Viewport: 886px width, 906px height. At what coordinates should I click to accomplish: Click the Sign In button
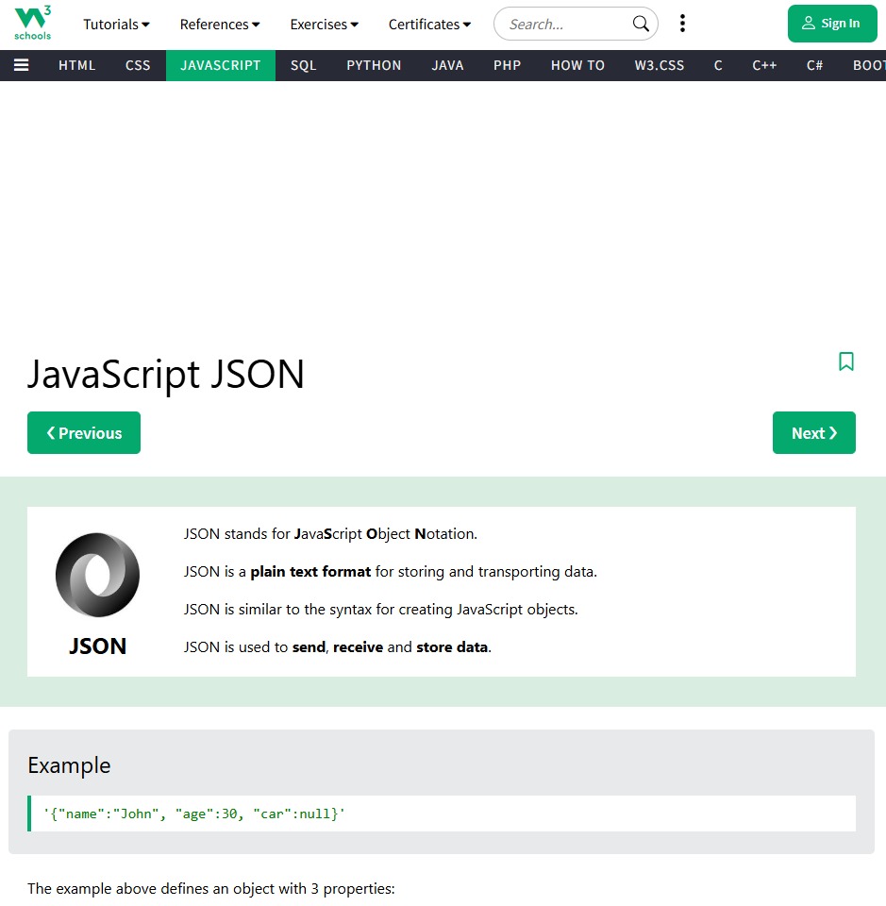coord(832,23)
